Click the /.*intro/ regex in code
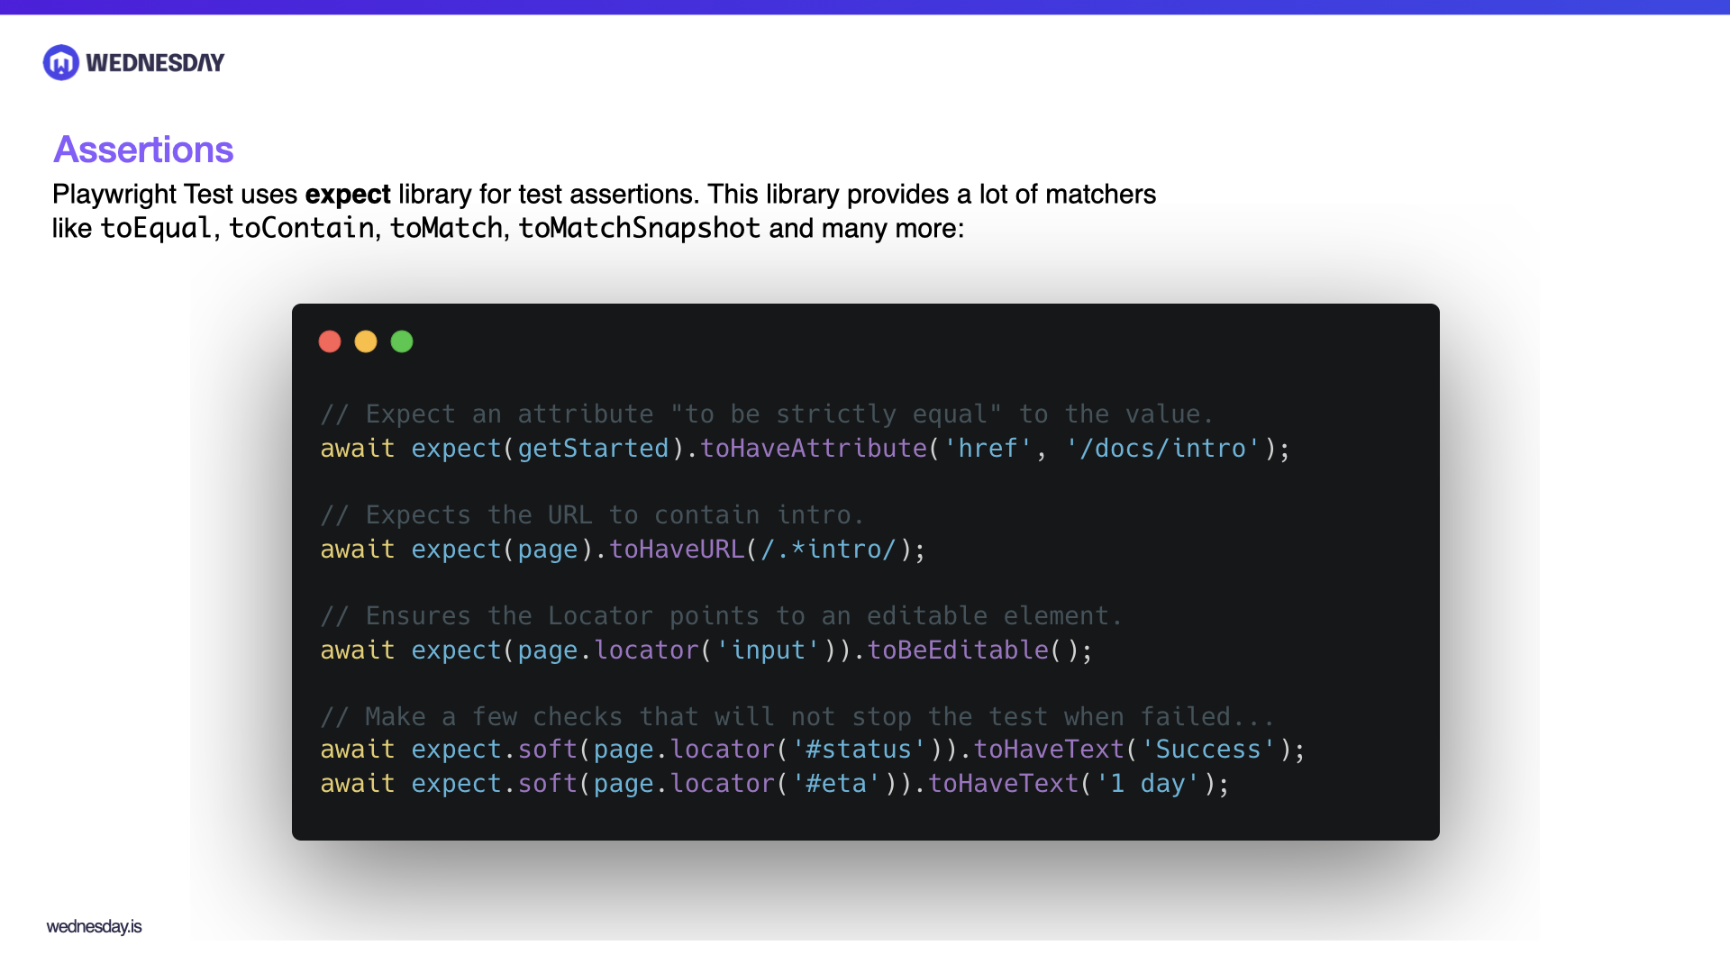 pos(828,549)
